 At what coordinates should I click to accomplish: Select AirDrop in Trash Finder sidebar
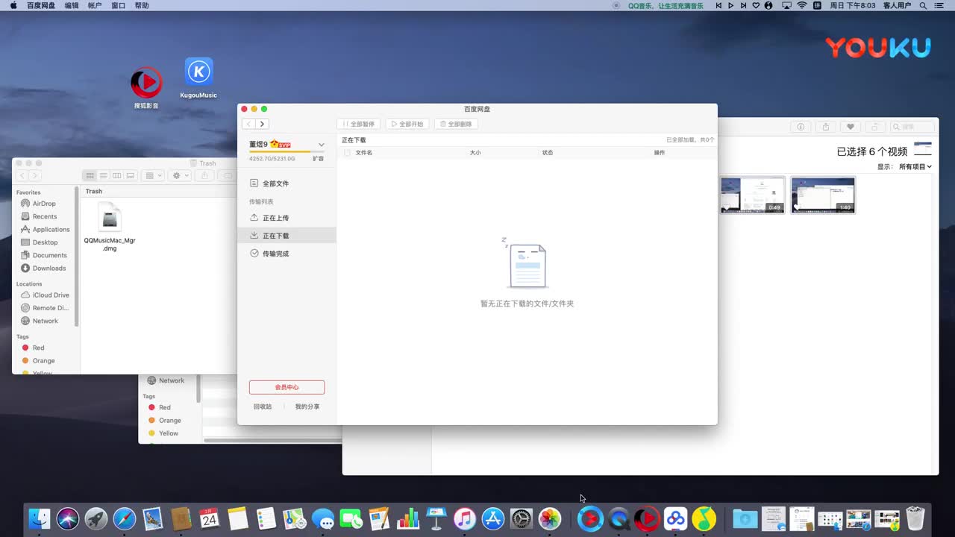point(44,204)
